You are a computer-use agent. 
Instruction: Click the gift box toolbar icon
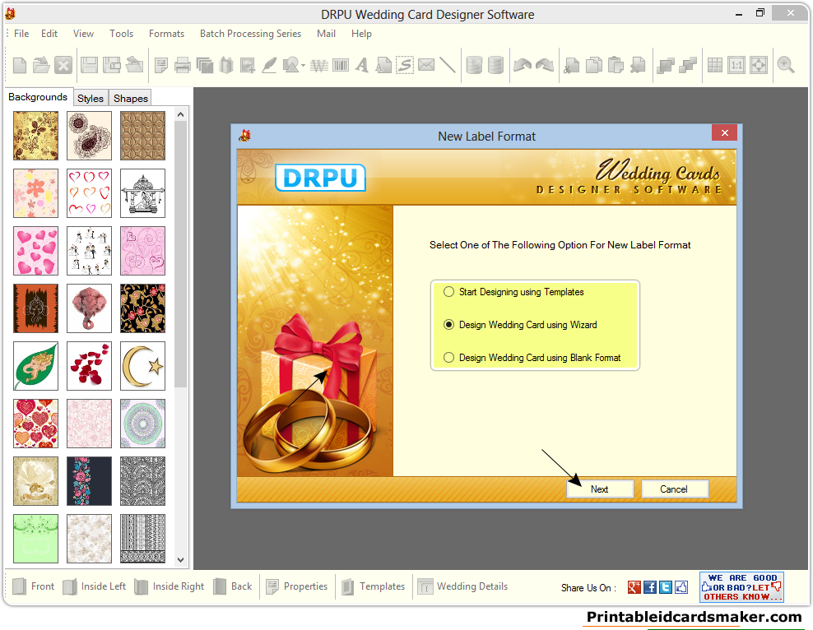tap(226, 65)
